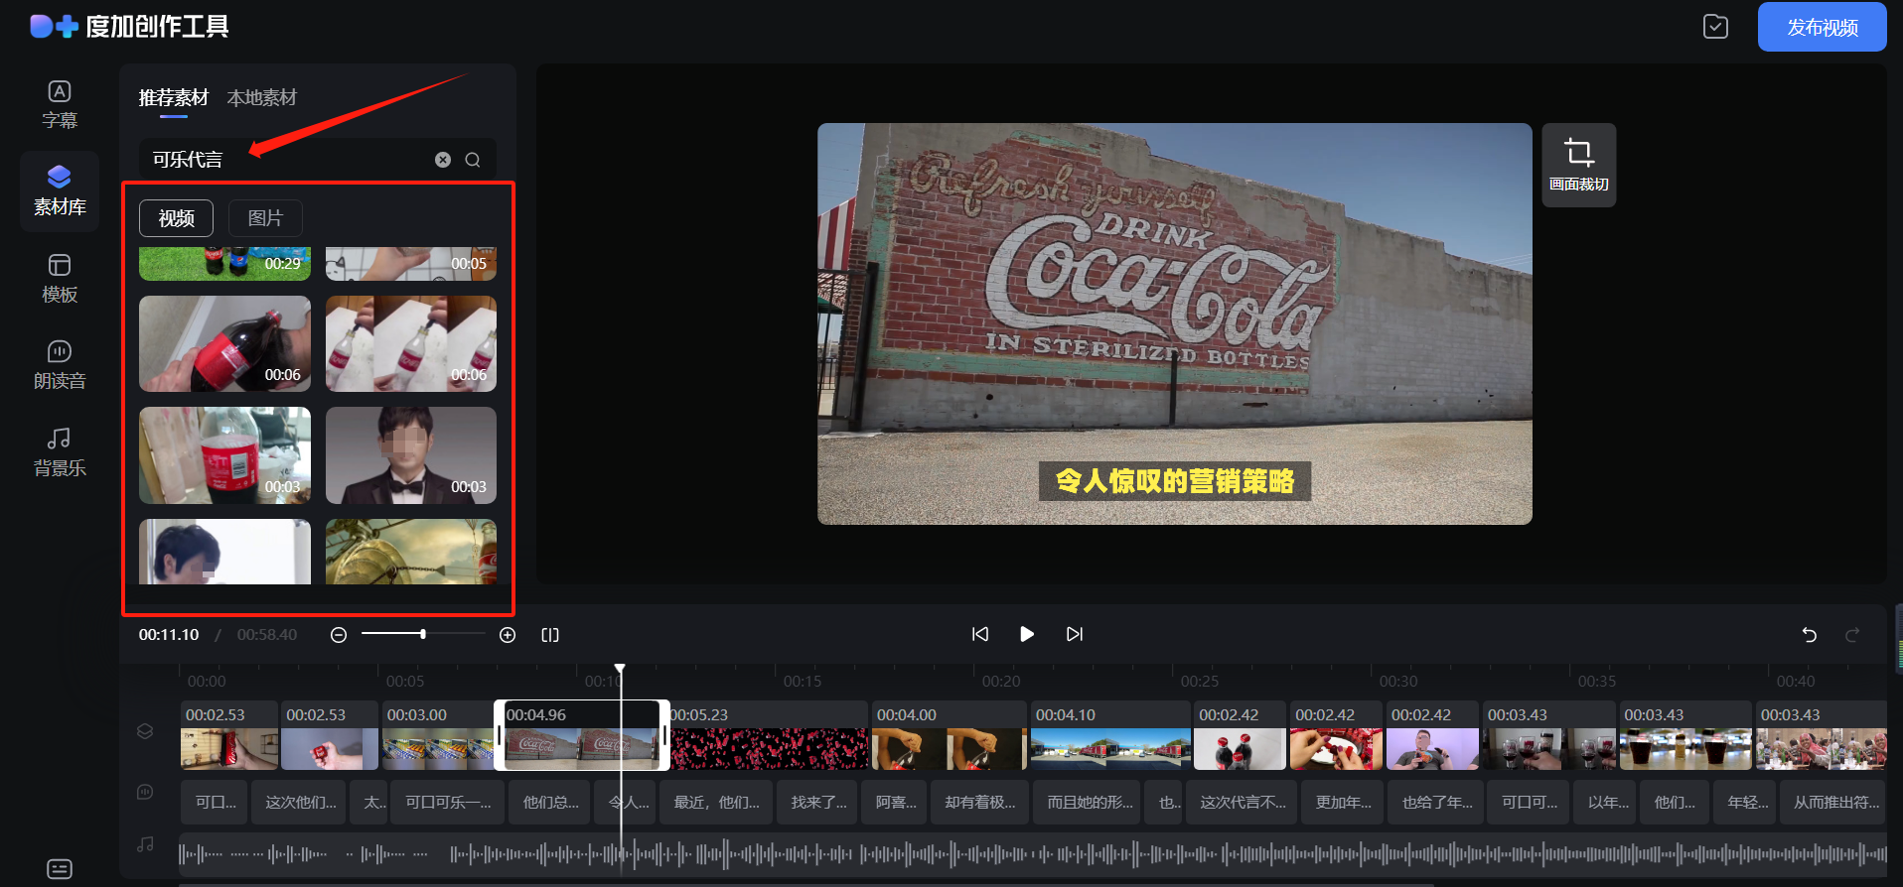
Task: Select the golden scale video thumbnail
Action: (x=411, y=552)
